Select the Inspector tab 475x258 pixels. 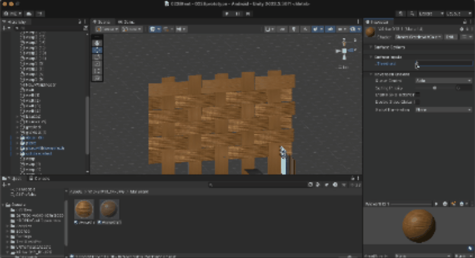coord(377,22)
